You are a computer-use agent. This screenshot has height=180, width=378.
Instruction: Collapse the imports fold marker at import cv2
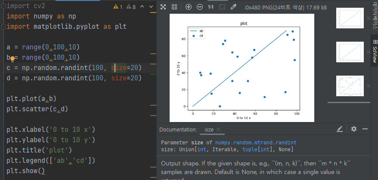tap(3, 6)
